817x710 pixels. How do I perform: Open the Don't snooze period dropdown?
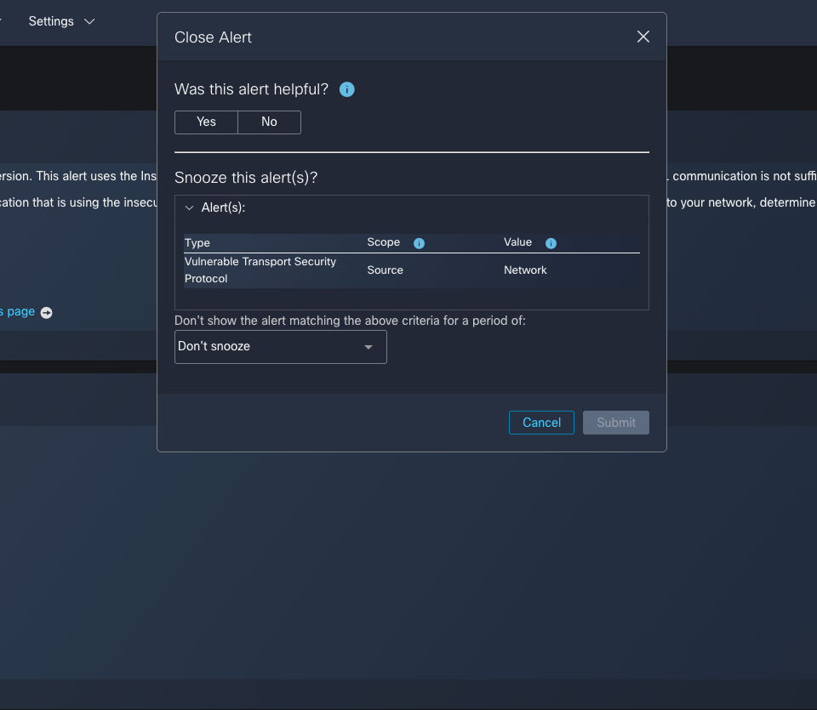tap(280, 347)
